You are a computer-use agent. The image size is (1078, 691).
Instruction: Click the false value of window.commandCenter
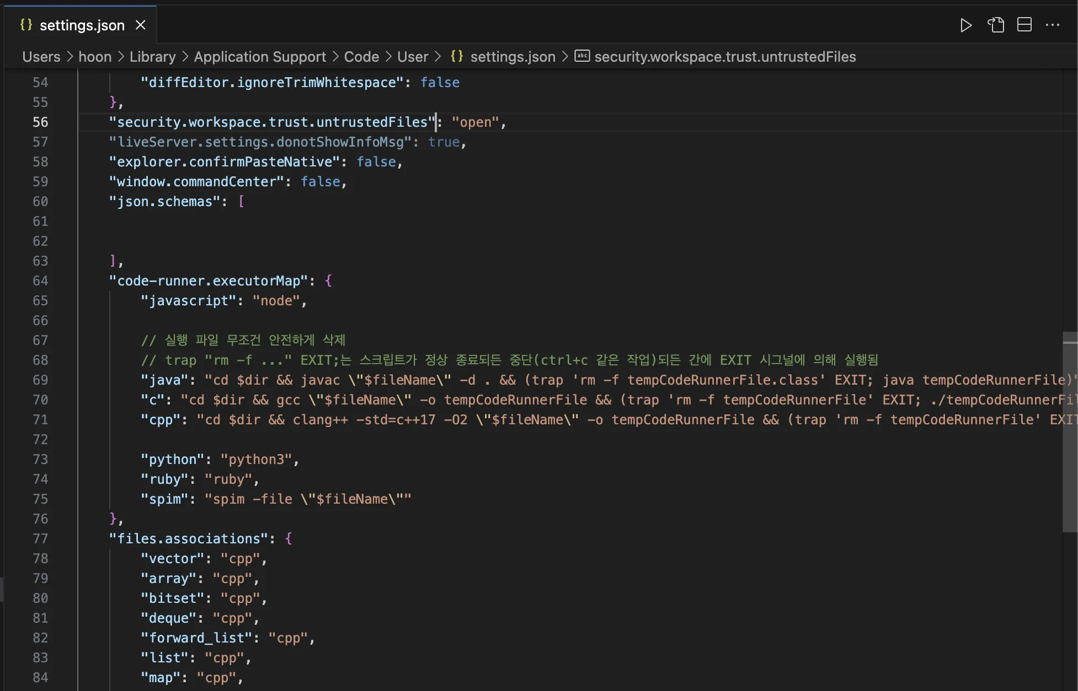pyautogui.click(x=320, y=182)
